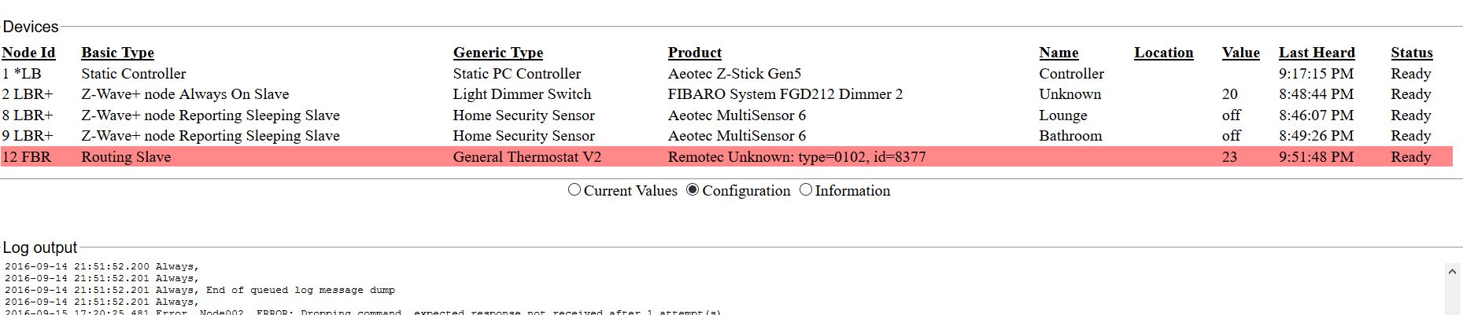1463x315 pixels.
Task: Select the Current Values radio button
Action: coord(574,190)
